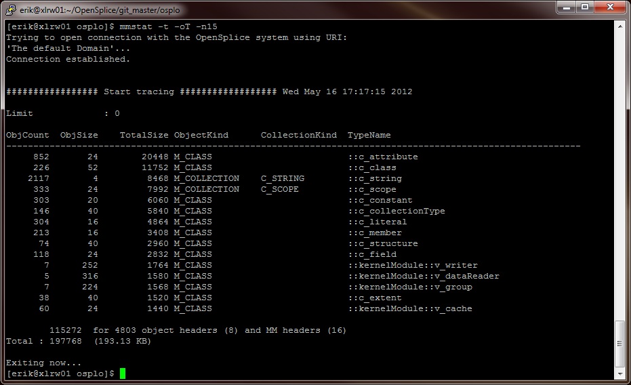This screenshot has height=385, width=631.
Task: Click the 'Connection established.' line
Action: tap(68, 59)
